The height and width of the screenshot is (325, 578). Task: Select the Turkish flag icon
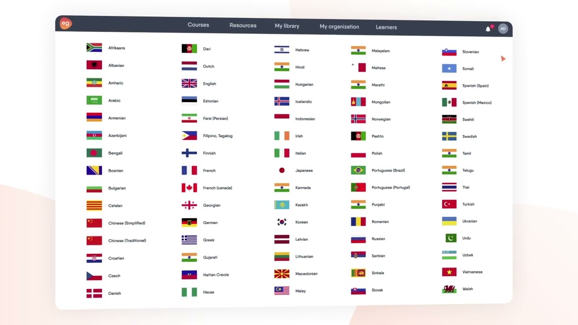[449, 204]
